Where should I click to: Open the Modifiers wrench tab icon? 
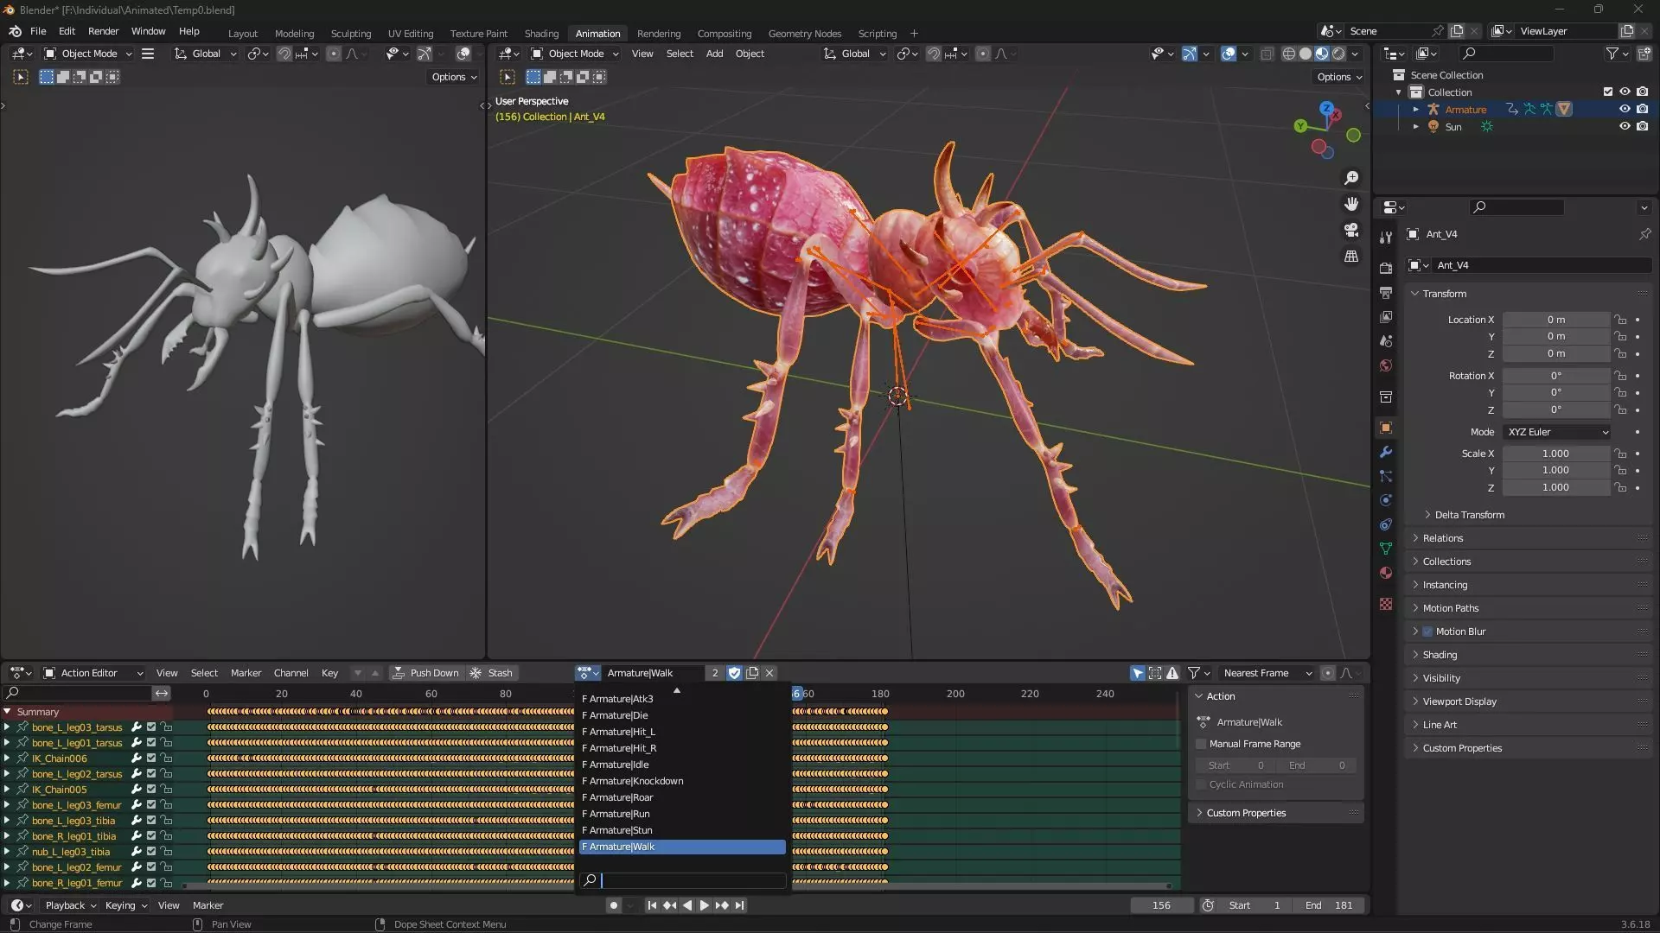tap(1386, 452)
